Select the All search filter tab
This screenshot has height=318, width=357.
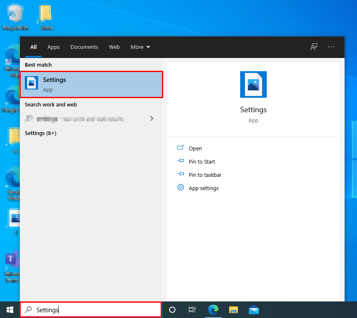pos(34,47)
